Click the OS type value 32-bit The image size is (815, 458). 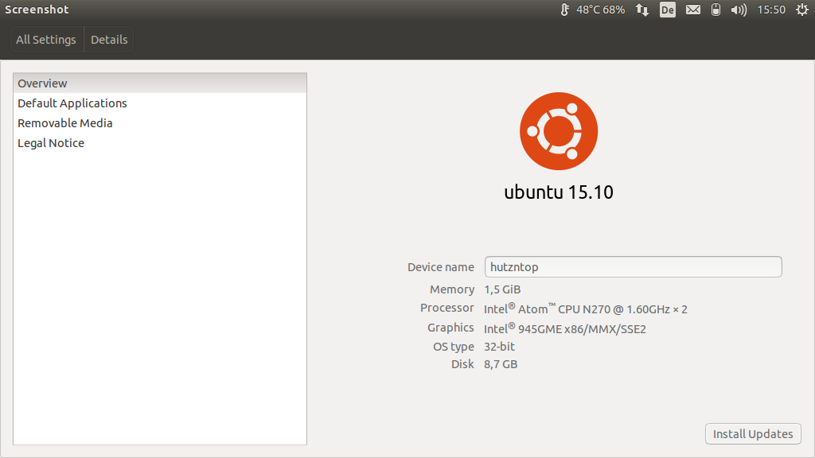pyautogui.click(x=499, y=347)
